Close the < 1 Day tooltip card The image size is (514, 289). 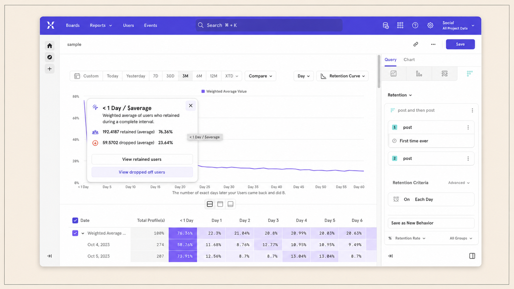click(191, 106)
